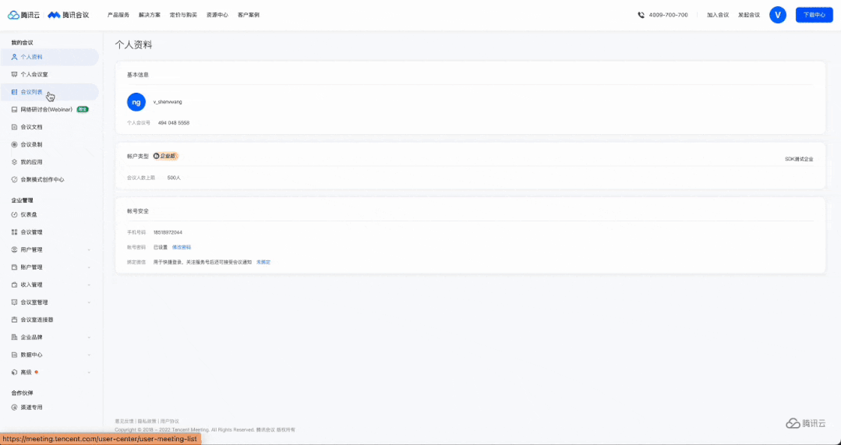The height and width of the screenshot is (445, 841).
Task: Click the 腾讯云 cloud logo in header
Action: click(x=23, y=15)
